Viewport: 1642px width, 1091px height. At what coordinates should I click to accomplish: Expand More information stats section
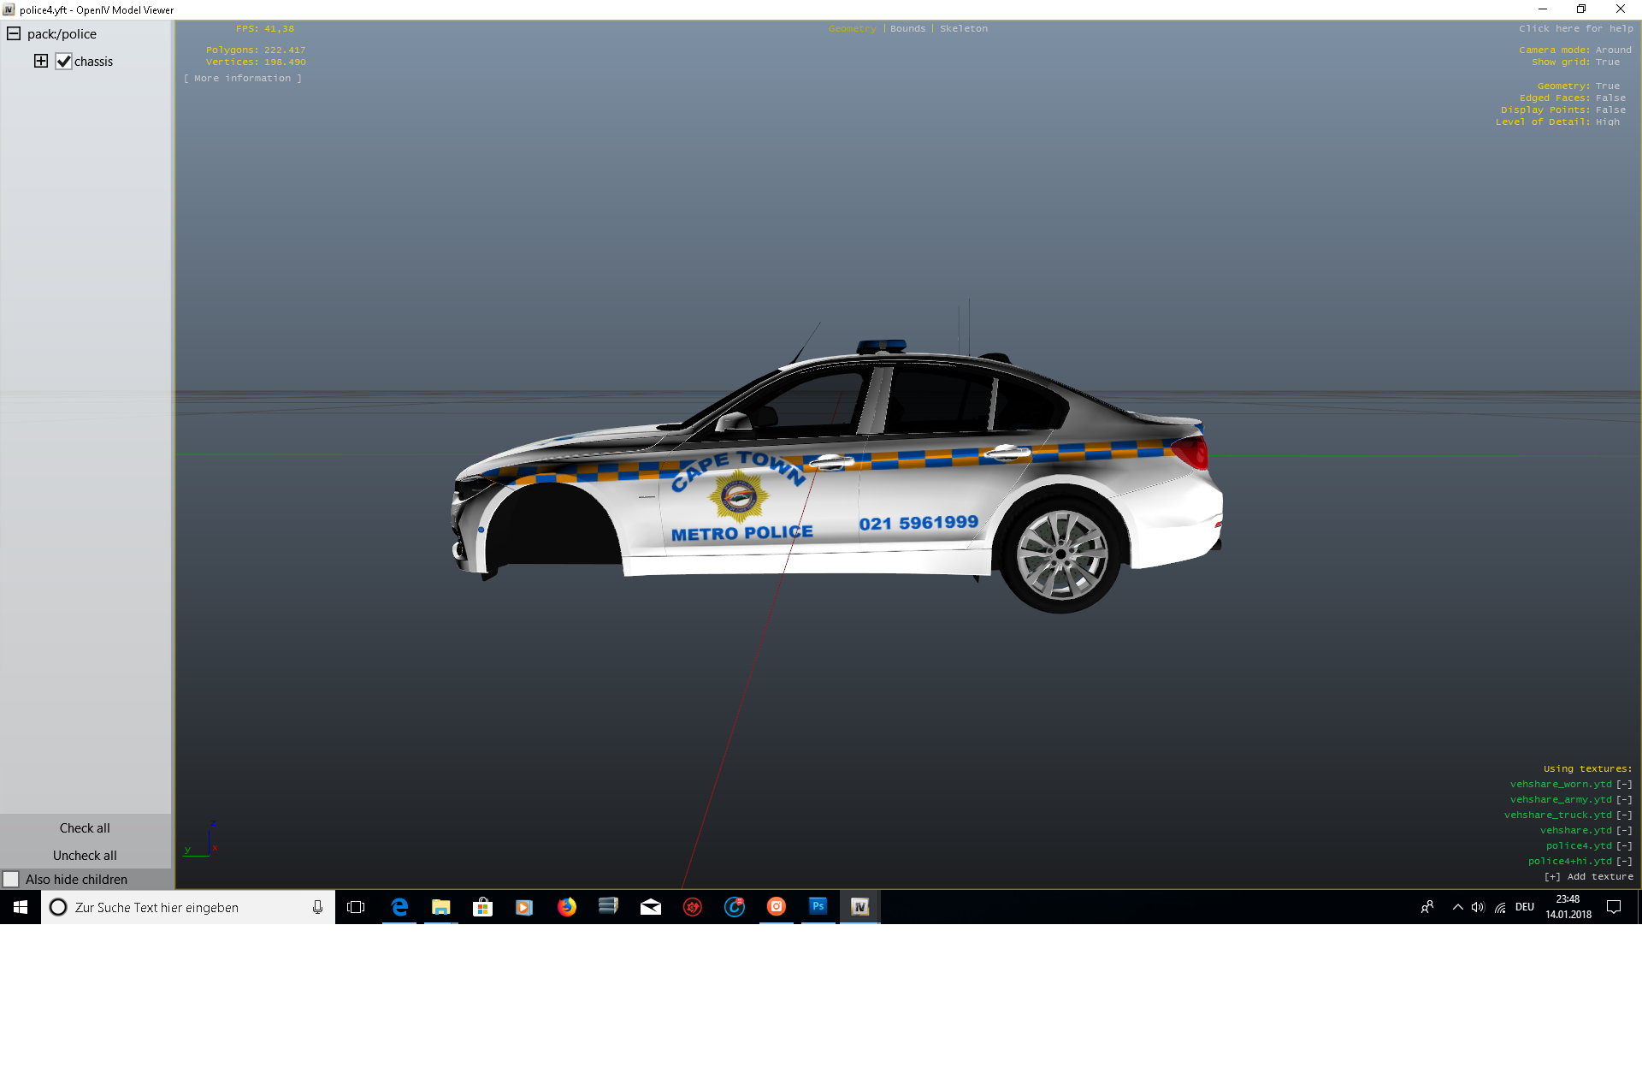click(243, 78)
